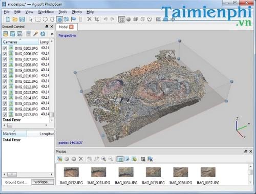
Task: Click the Photos pane vertical scrollbar down arrow
Action: [x=250, y=182]
